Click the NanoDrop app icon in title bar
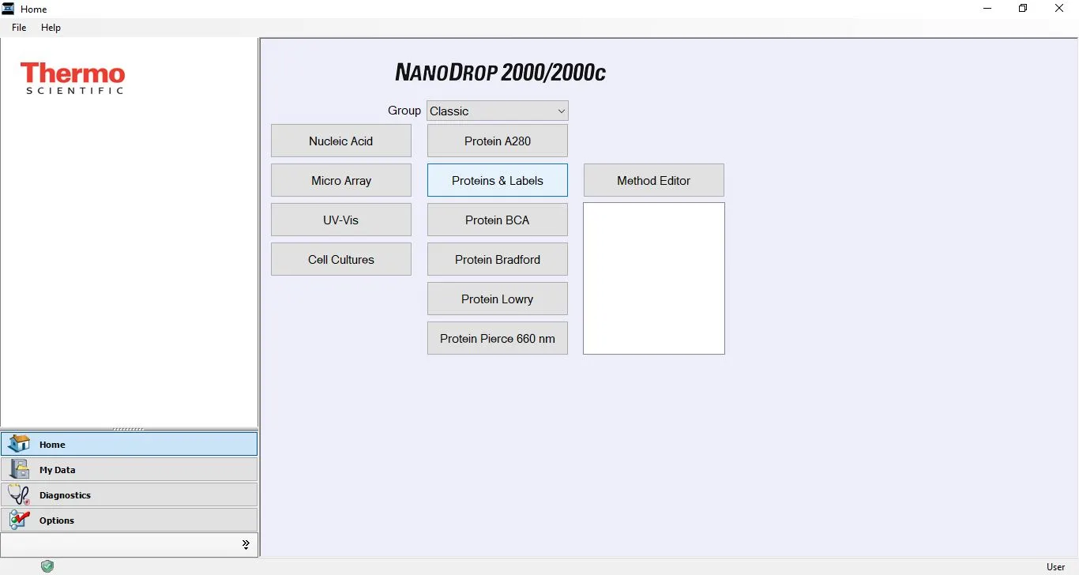Screen dimensions: 1079x575 coord(9,9)
